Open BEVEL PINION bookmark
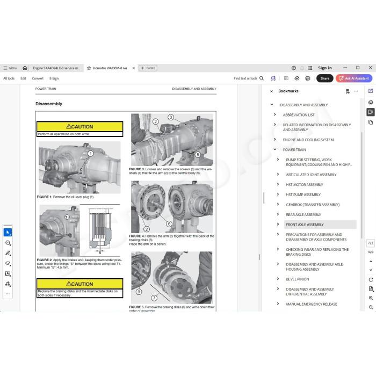The height and width of the screenshot is (376, 376). [298, 279]
